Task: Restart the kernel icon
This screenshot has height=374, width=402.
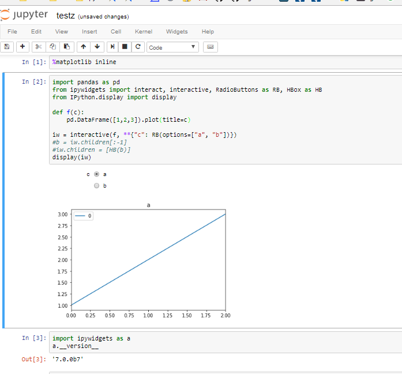Action: tap(138, 47)
